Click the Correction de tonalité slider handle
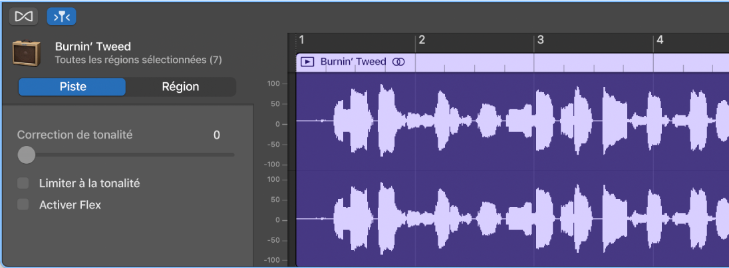This screenshot has width=729, height=268. coord(26,155)
